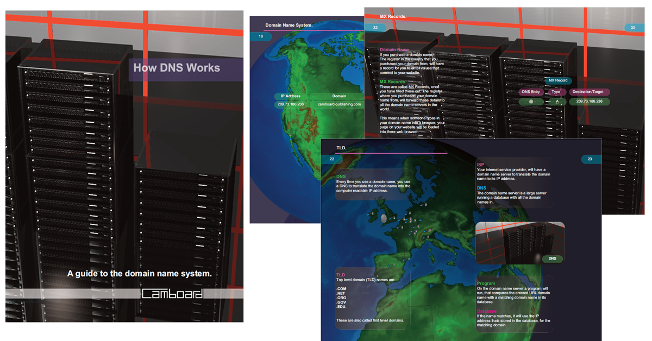
Task: Select page number badge 23
Action: 591,159
